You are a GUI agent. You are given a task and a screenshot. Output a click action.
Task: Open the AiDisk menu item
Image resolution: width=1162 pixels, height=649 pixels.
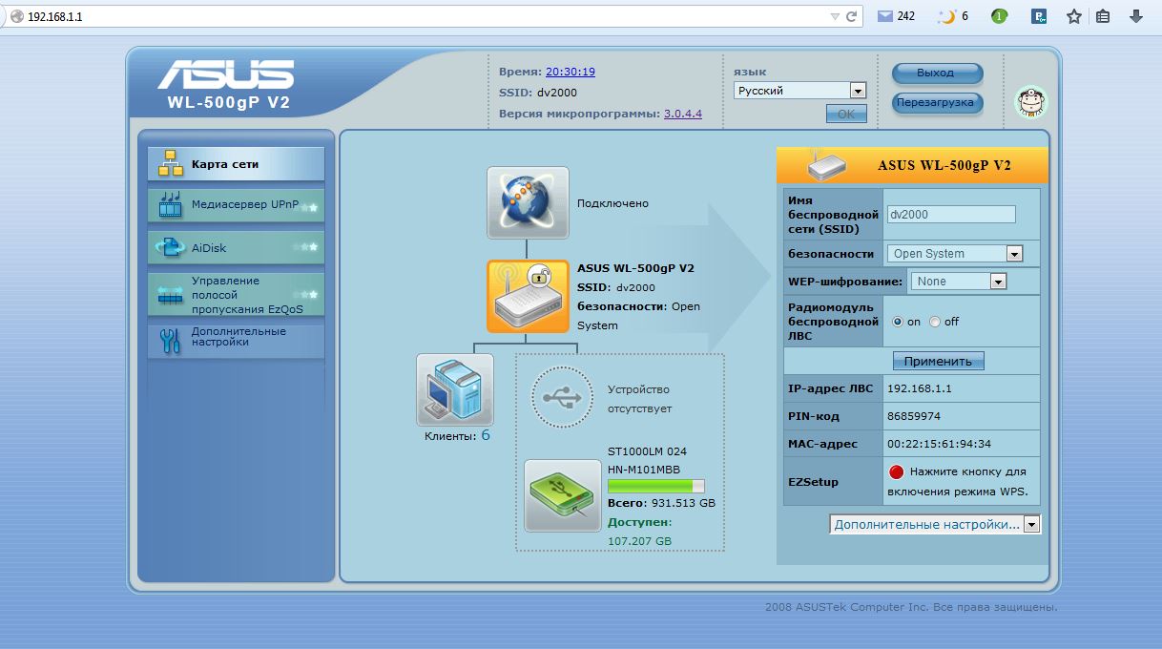click(x=237, y=248)
